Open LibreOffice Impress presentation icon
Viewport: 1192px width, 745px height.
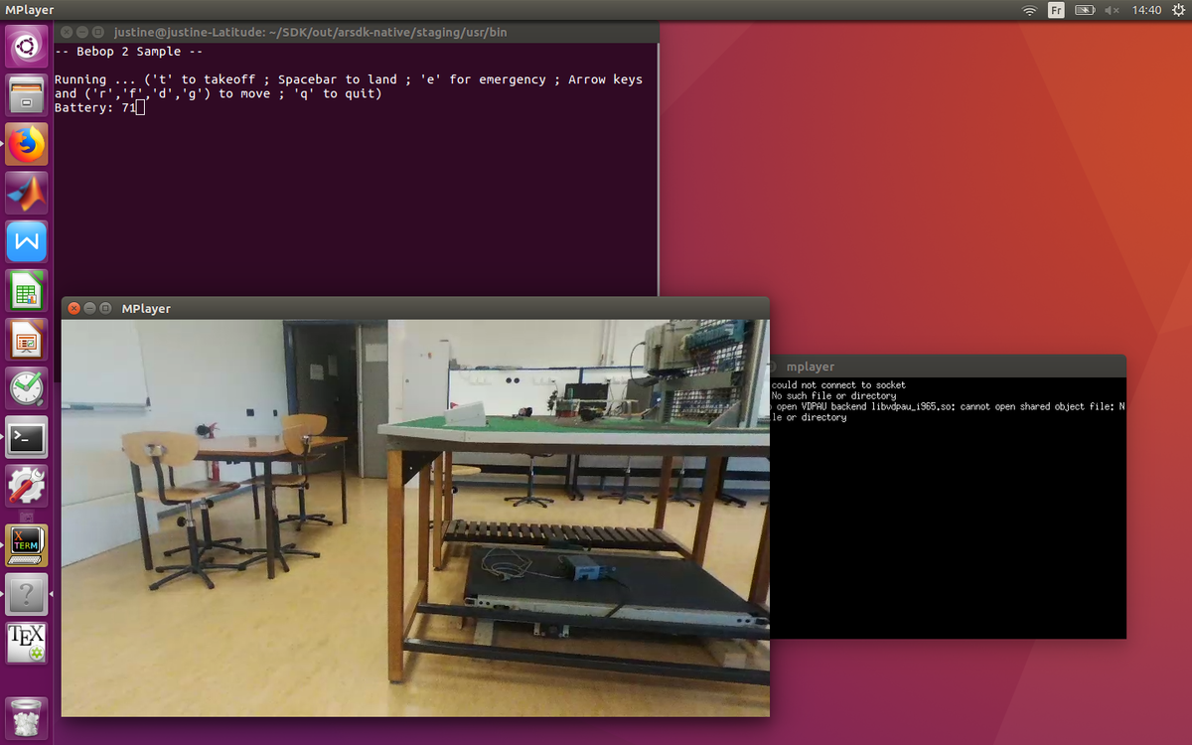[x=28, y=340]
